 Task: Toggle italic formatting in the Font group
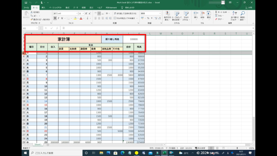58,18
